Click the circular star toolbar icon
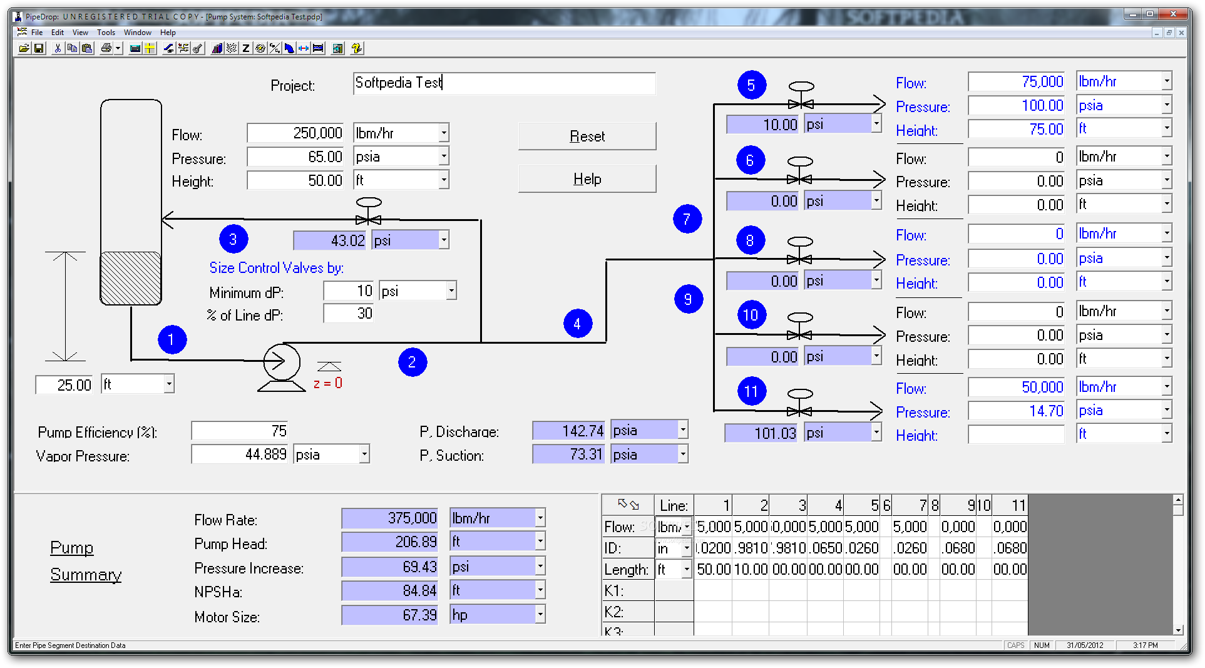The width and height of the screenshot is (1205, 668). click(260, 48)
